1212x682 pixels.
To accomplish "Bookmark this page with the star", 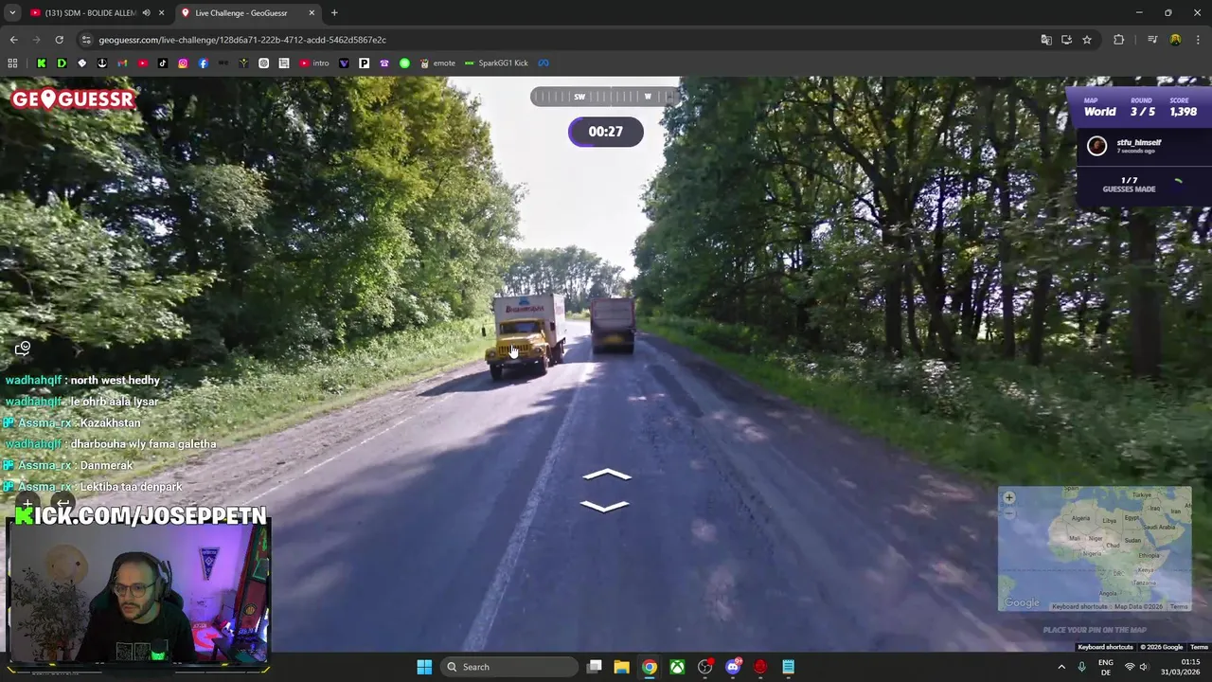I will point(1087,40).
